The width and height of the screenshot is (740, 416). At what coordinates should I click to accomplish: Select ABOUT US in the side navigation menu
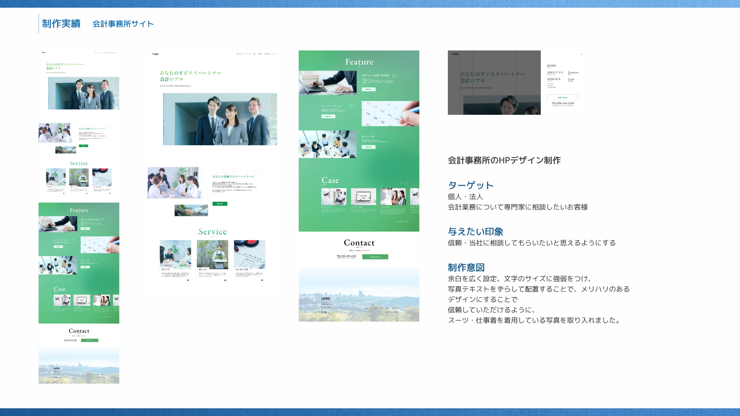coord(555,72)
